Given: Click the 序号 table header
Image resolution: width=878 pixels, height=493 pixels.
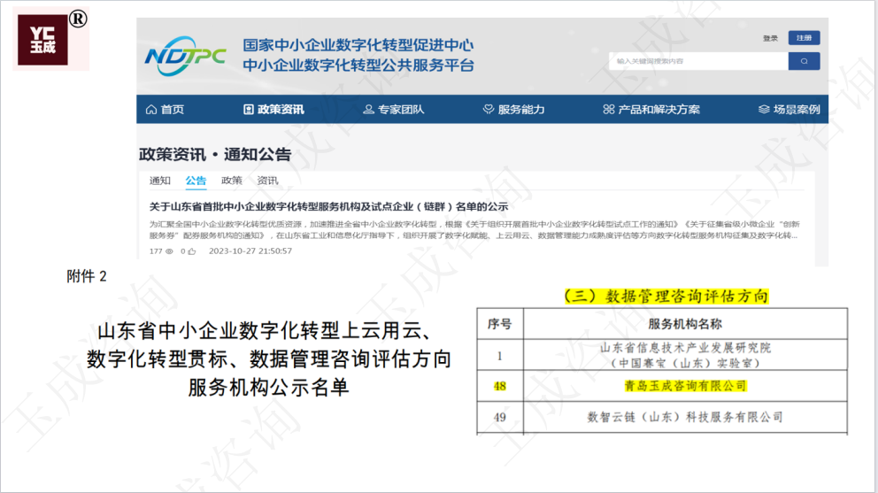Looking at the screenshot, I should tap(499, 324).
